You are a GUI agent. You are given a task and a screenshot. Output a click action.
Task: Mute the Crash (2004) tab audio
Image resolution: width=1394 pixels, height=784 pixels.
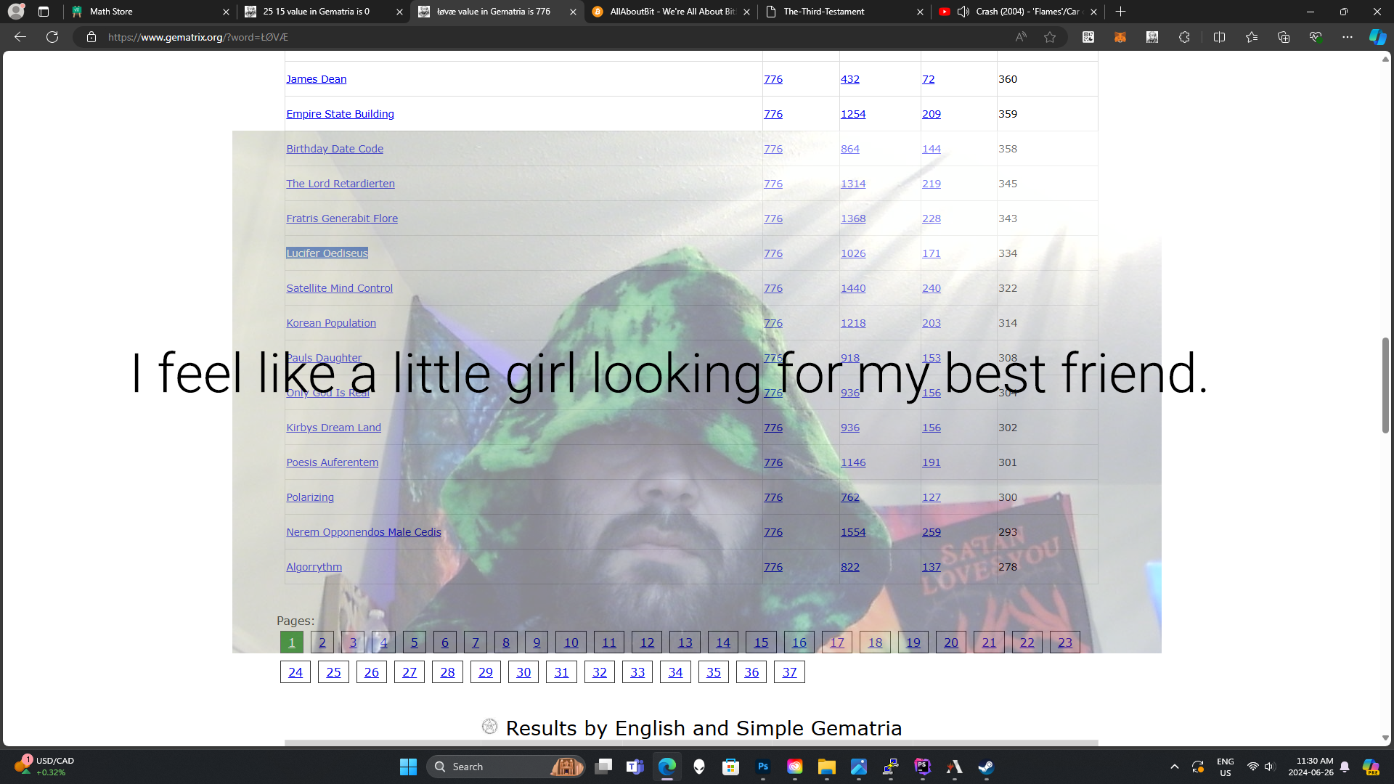point(963,12)
